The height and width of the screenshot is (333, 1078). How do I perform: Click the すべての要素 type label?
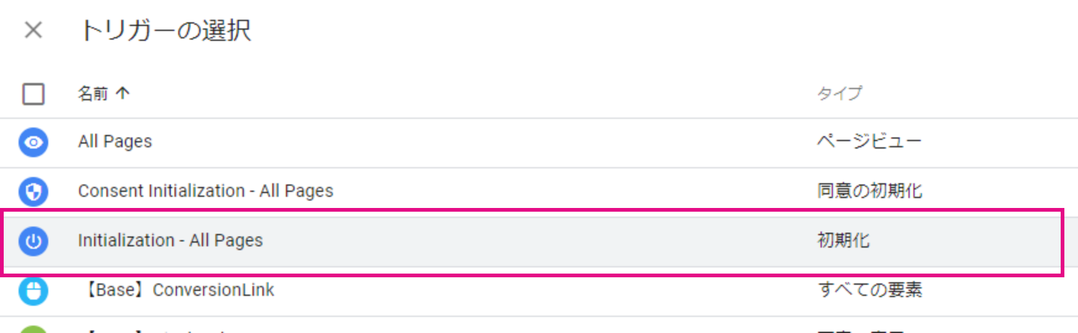coord(870,290)
